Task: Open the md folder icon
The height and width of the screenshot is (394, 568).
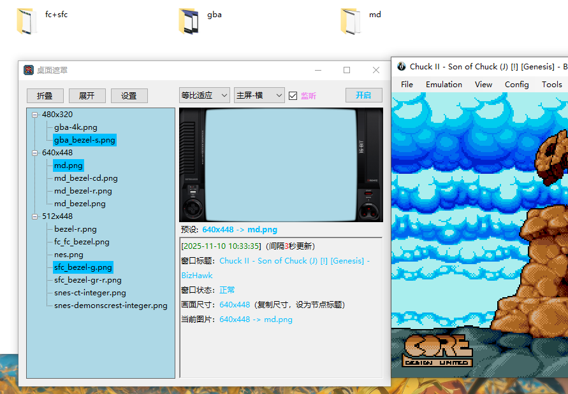Action: click(x=351, y=20)
